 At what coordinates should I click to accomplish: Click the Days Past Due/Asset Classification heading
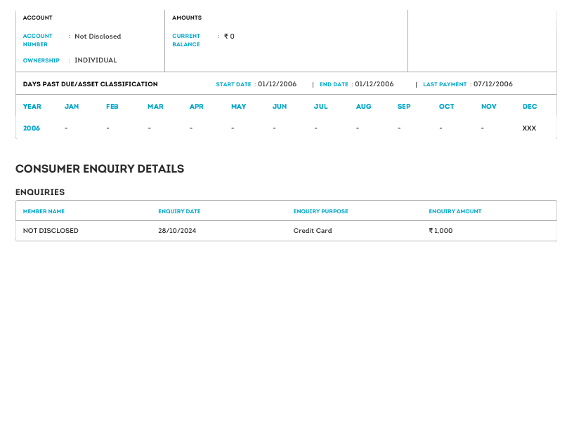click(90, 84)
